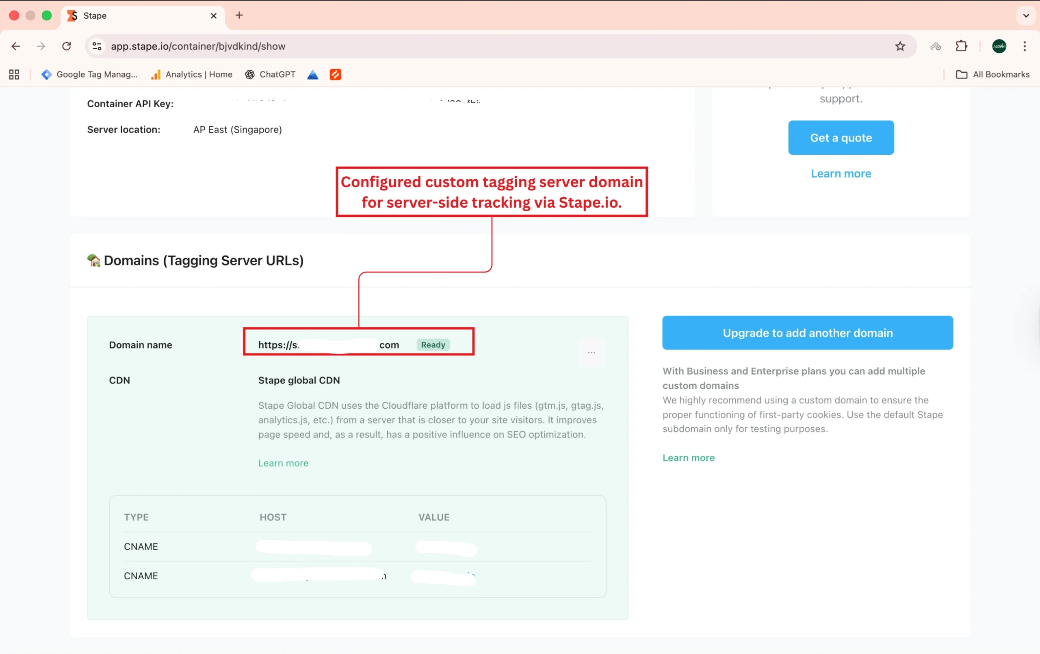This screenshot has height=654, width=1040.
Task: Open the All Bookmarks folder
Action: click(992, 74)
